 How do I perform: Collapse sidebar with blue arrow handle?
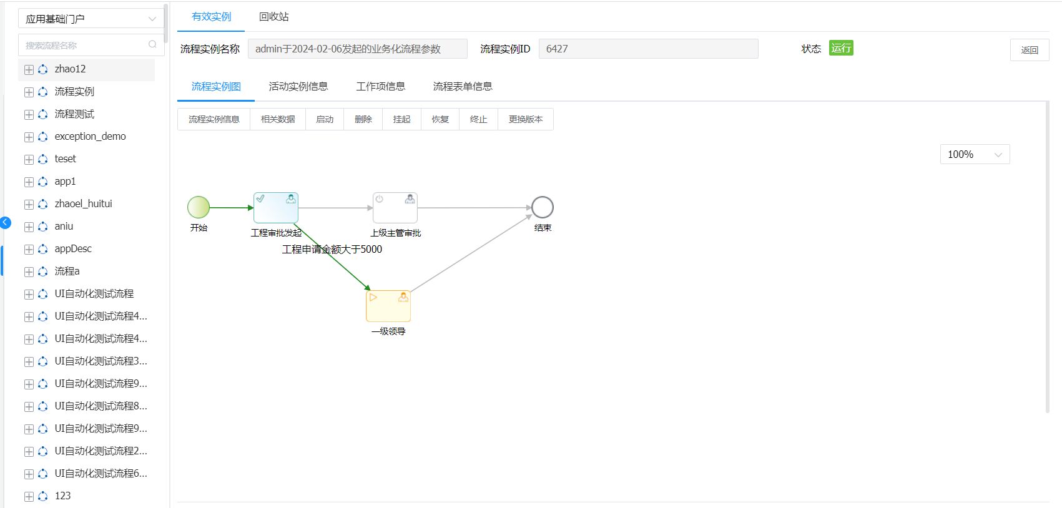click(x=6, y=222)
